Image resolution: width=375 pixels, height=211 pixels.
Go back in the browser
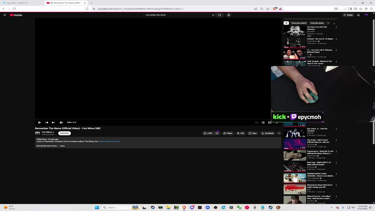point(4,9)
